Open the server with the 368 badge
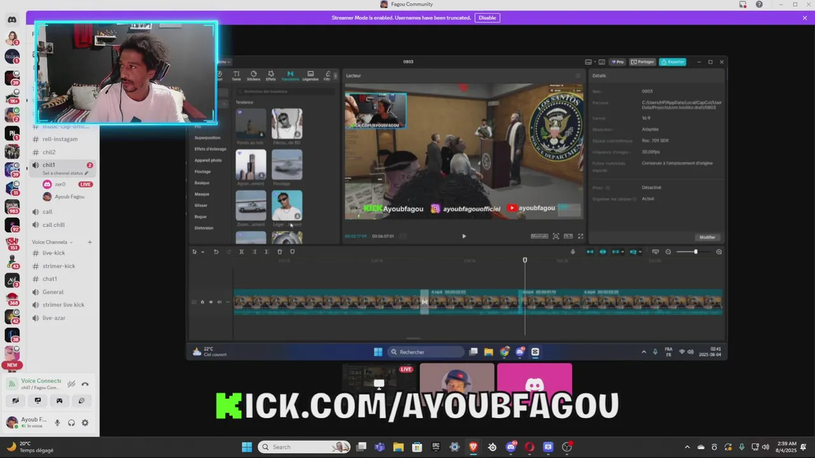The image size is (815, 458). pyautogui.click(x=12, y=298)
